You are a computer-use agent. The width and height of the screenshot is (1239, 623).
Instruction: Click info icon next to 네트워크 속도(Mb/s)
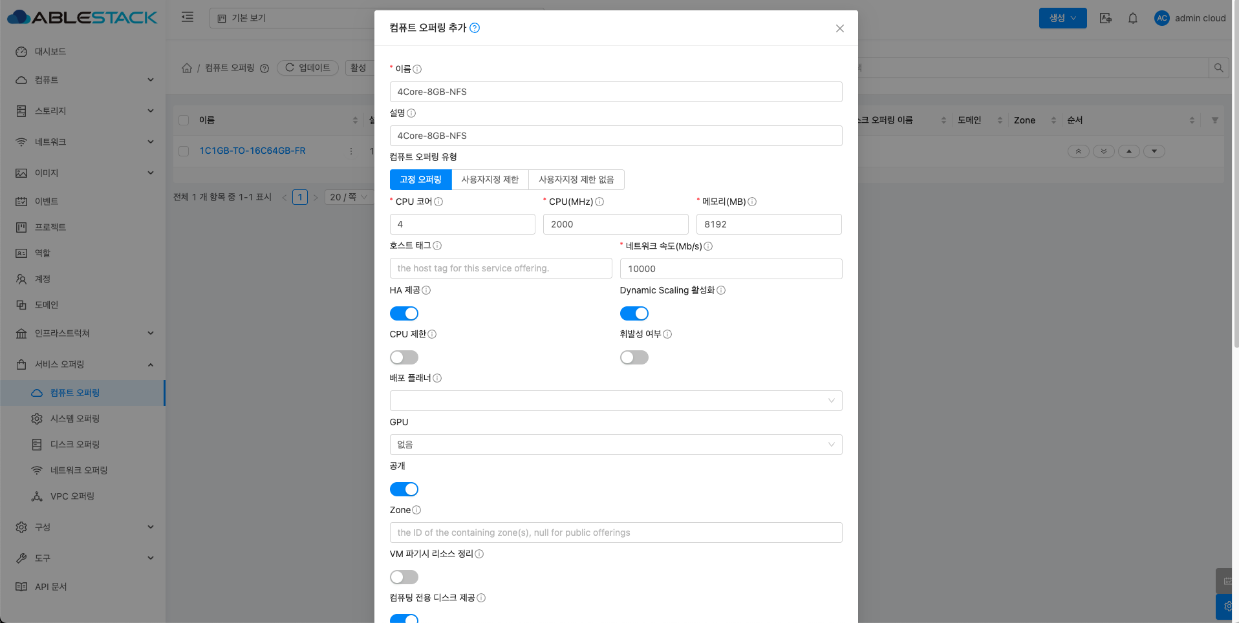pos(708,246)
